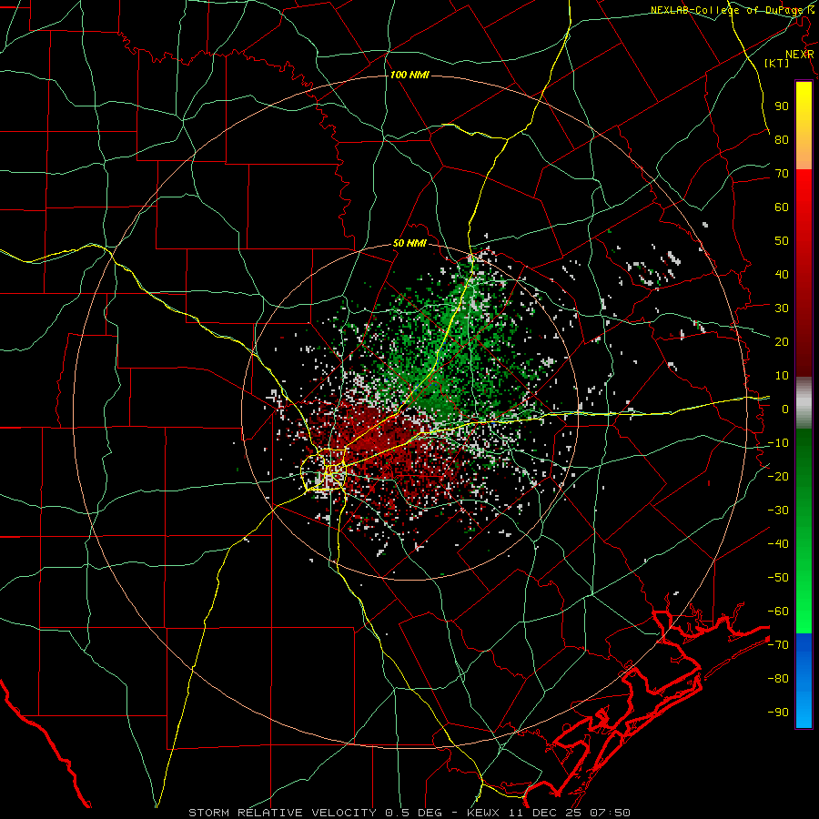Click the -40 scale value

(x=778, y=544)
